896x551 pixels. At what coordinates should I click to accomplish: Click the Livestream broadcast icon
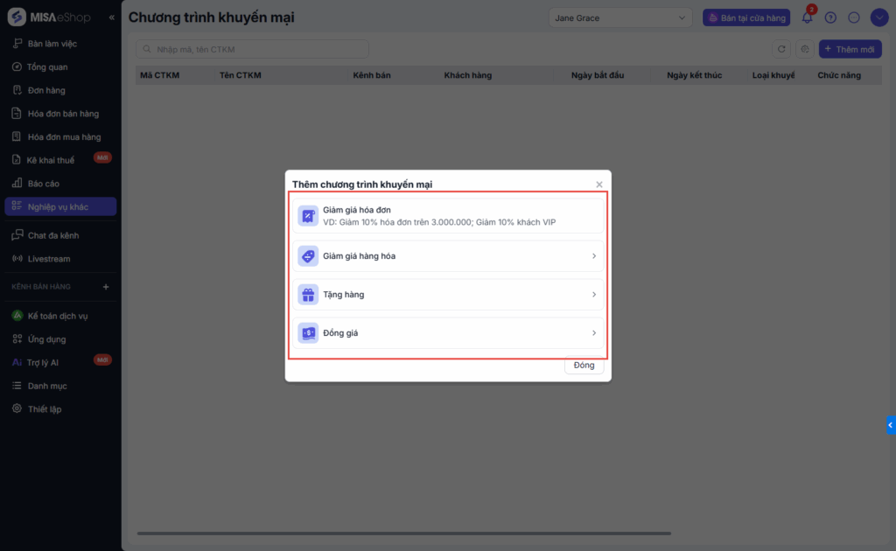tap(17, 259)
